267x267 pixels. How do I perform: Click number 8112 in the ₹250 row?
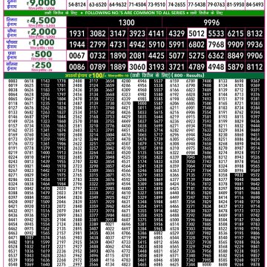coord(254,67)
